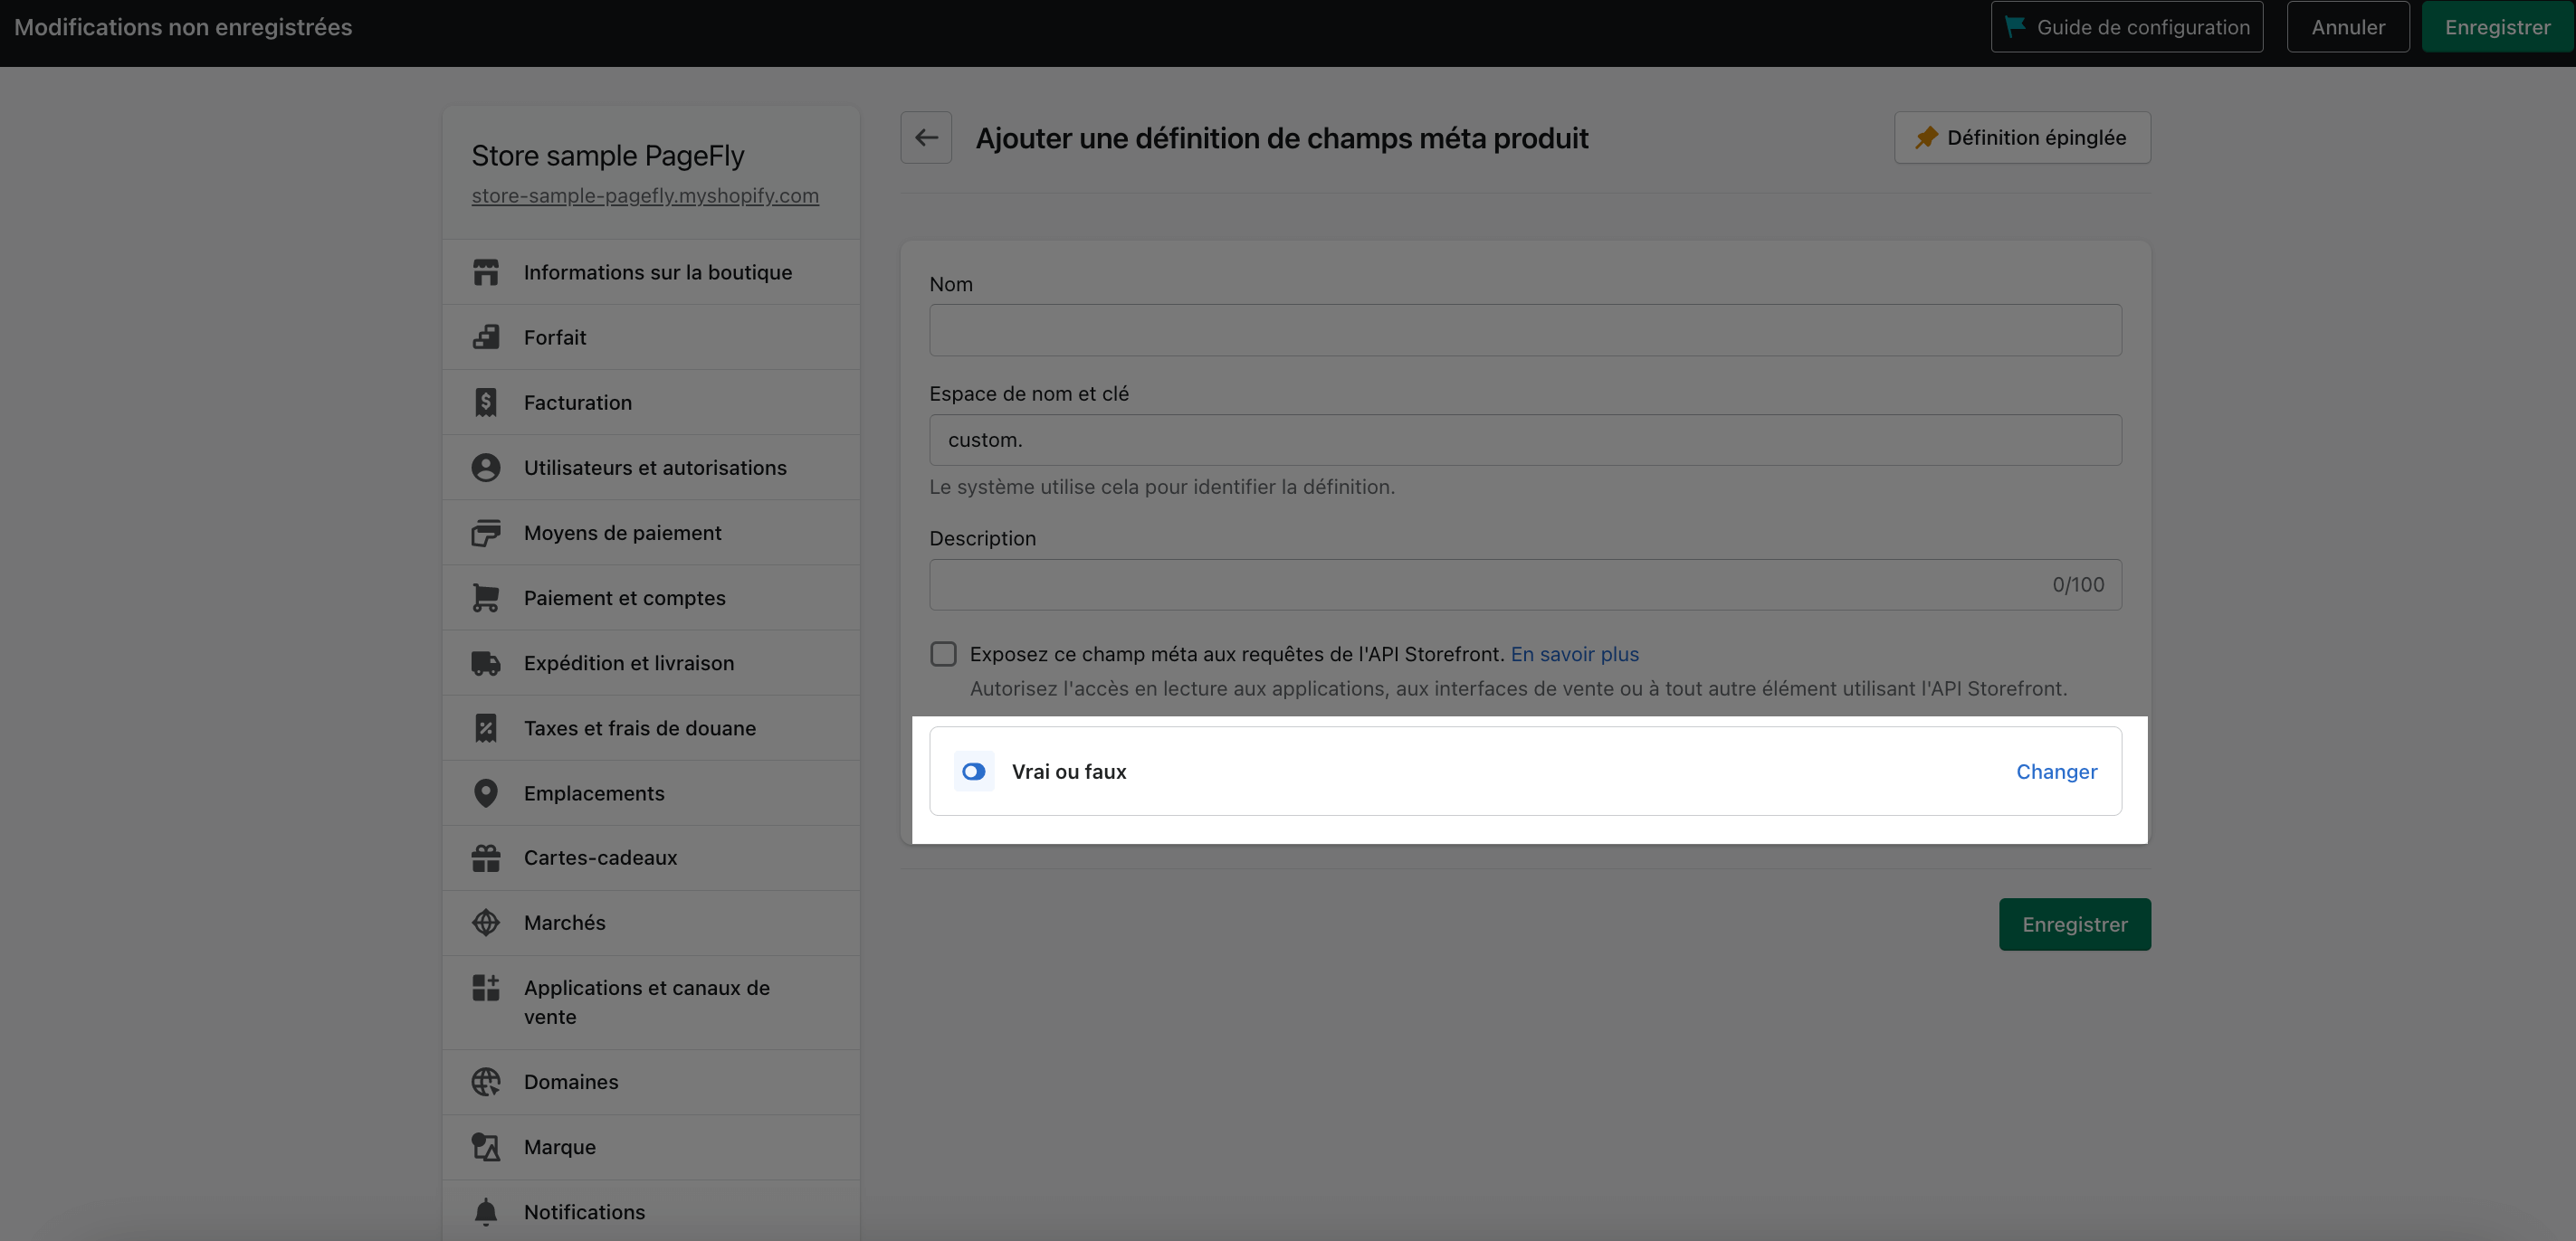Viewport: 2576px width, 1241px height.
Task: Click the 0/100 character counter
Action: pos(2078,584)
